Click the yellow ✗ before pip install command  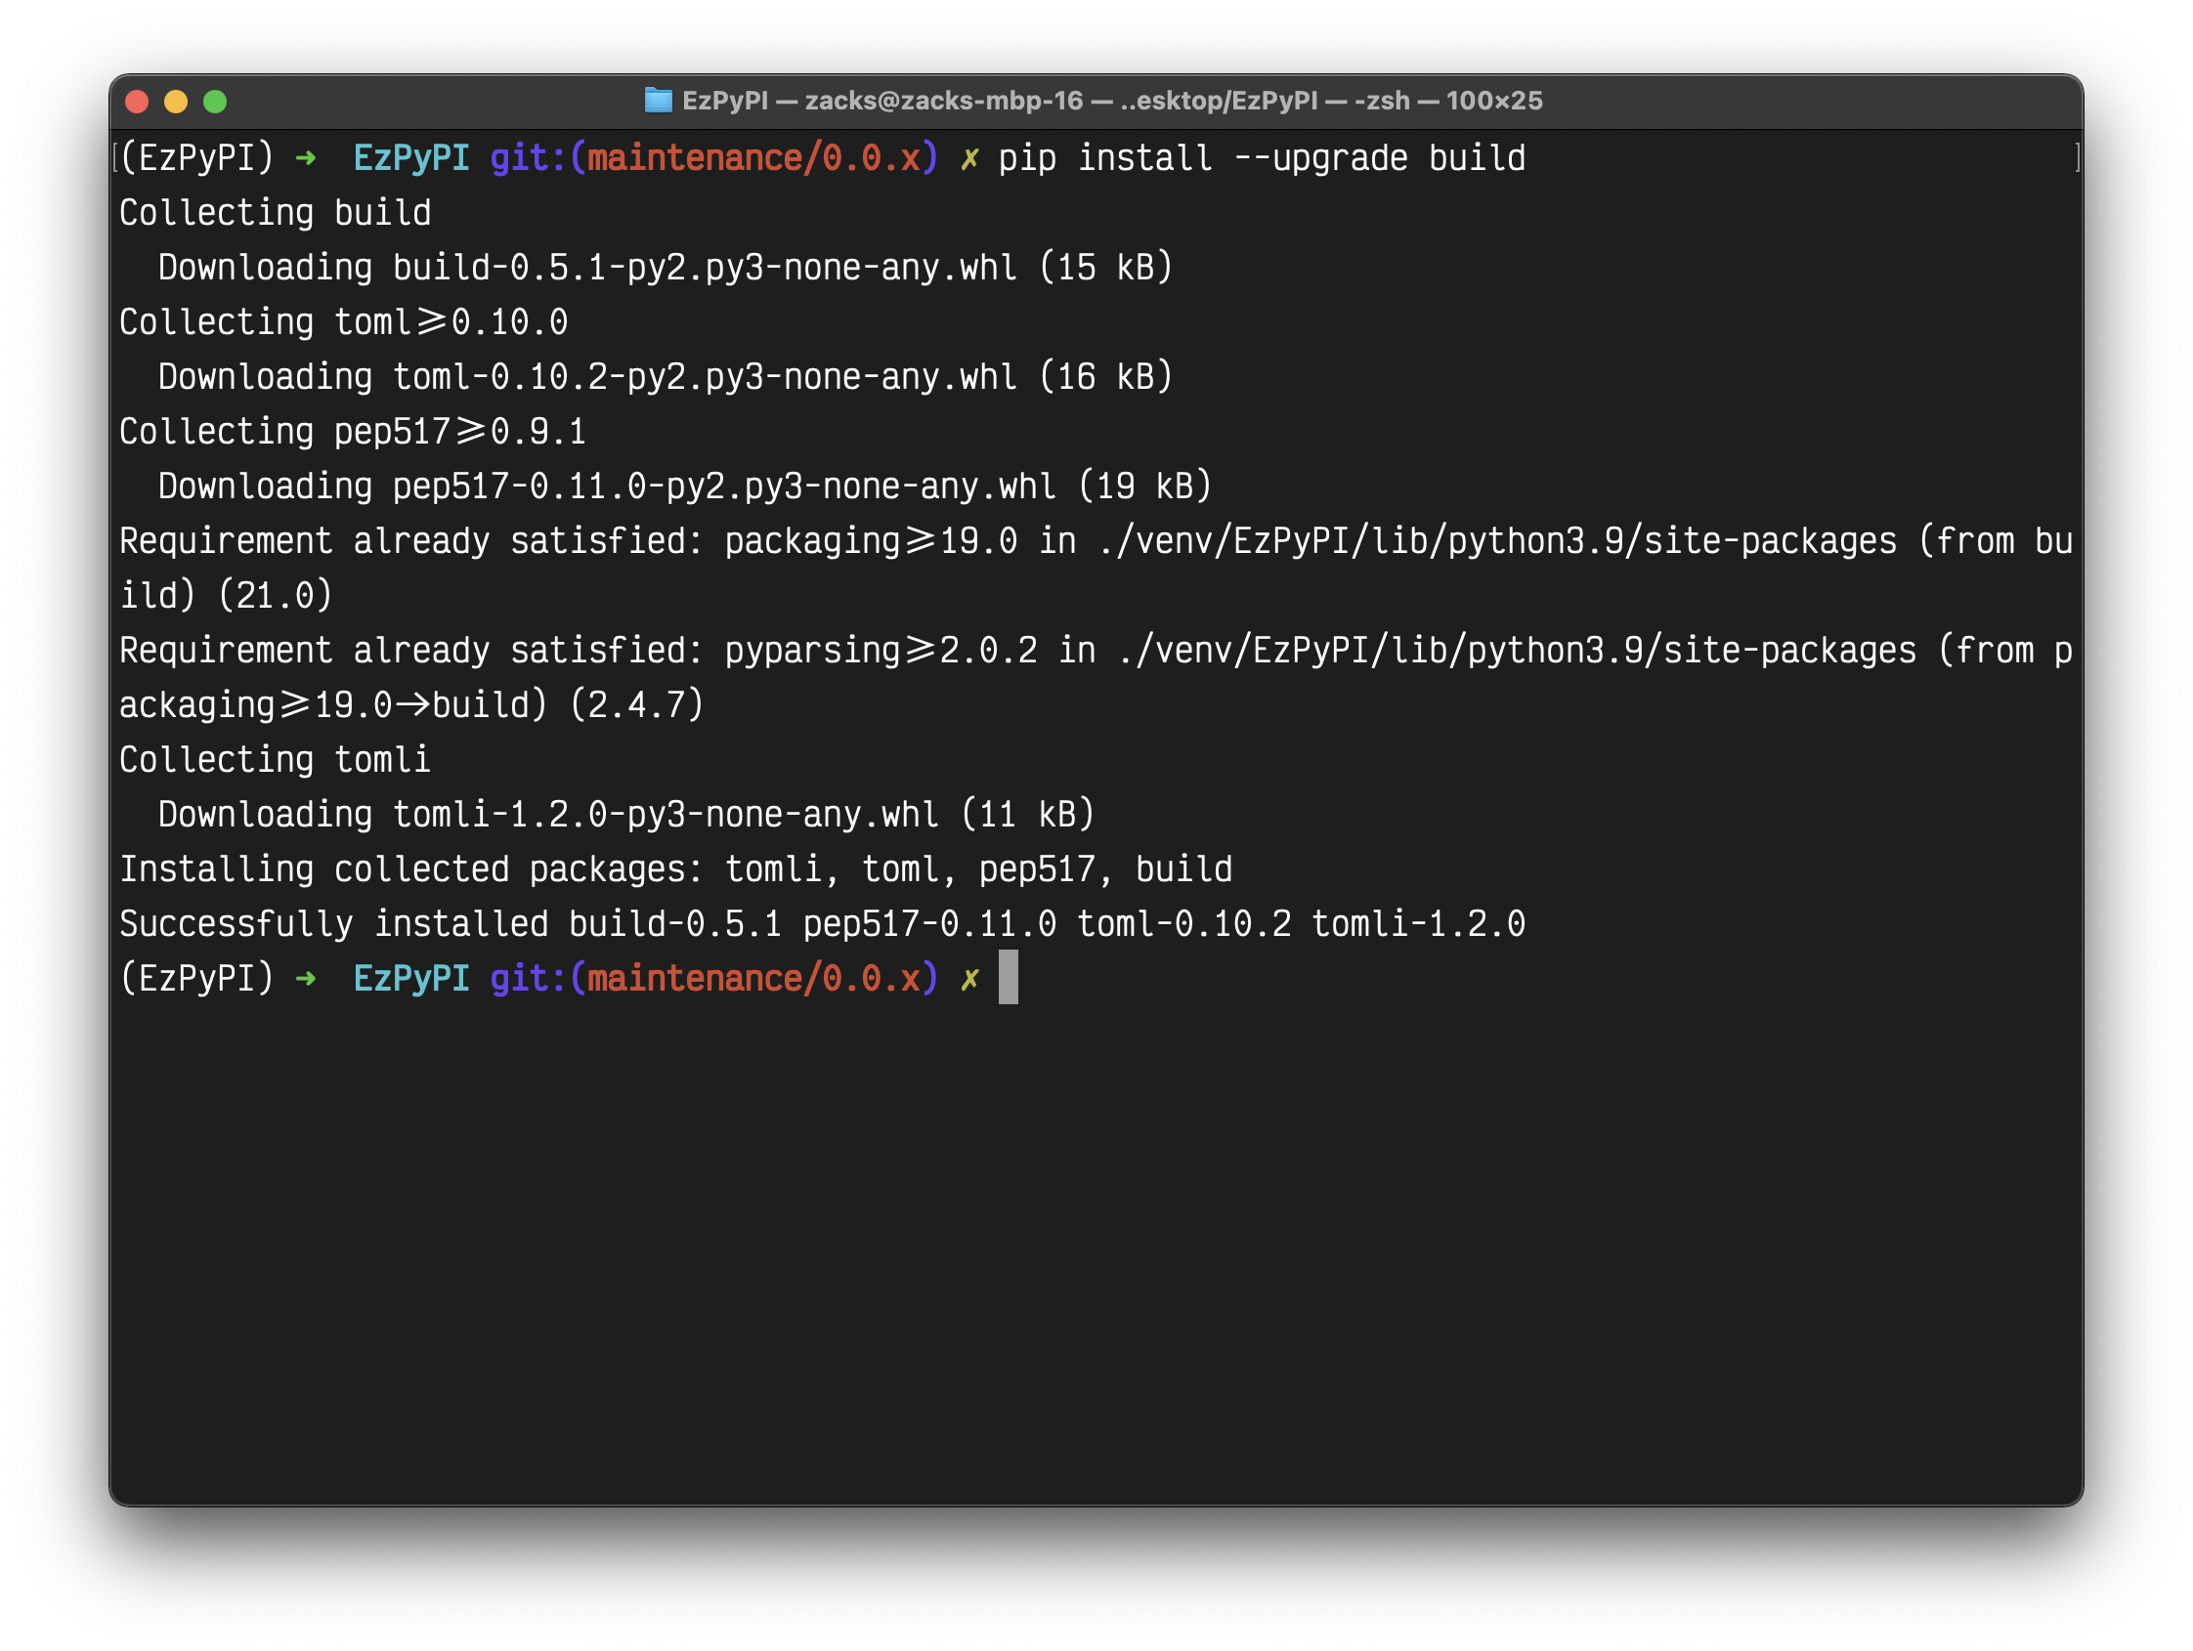point(969,158)
